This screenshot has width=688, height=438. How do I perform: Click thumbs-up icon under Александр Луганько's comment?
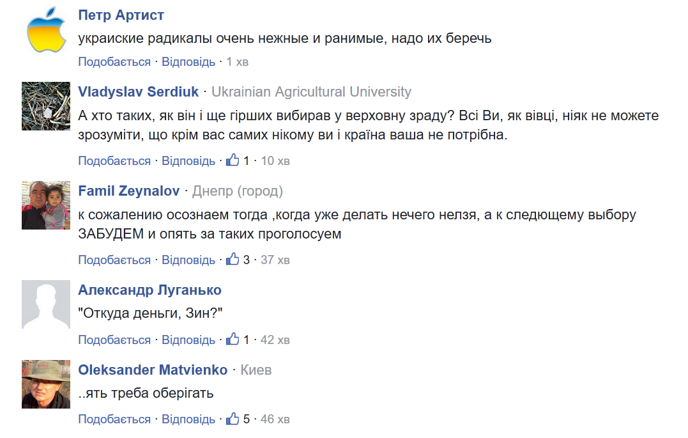[x=233, y=339]
